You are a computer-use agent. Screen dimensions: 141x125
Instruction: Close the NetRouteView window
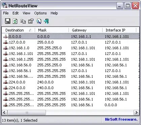pos(135,6)
